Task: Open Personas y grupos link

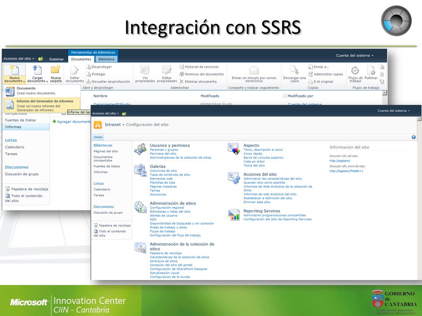Action: pyautogui.click(x=164, y=150)
